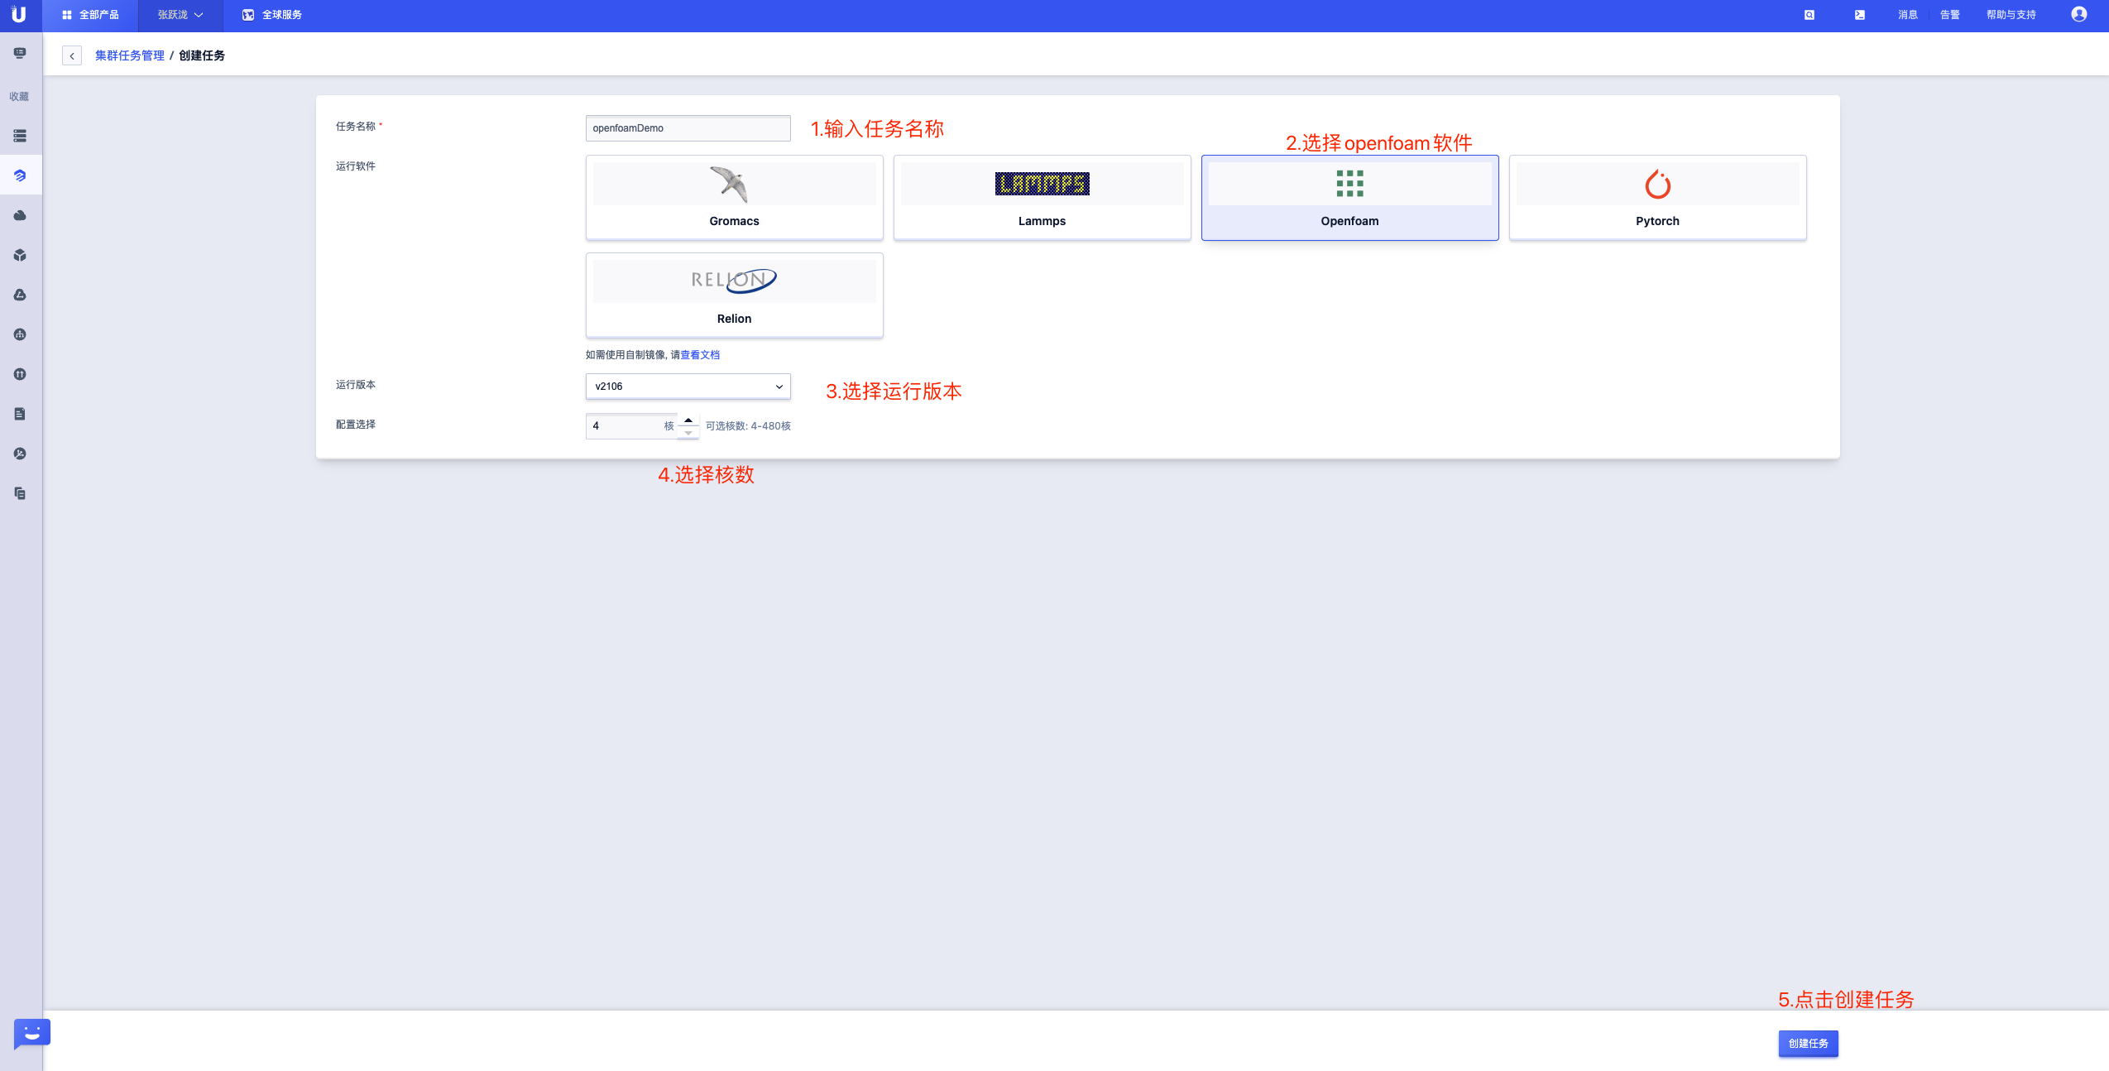Viewport: 2109px width, 1071px height.
Task: Click the LAMMPS logo image
Action: [1042, 184]
